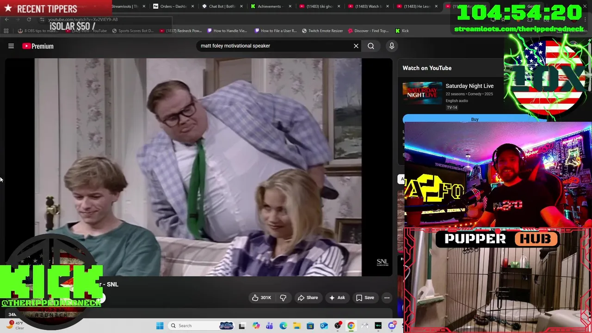Launch Copilot from taskbar
Viewport: 592px width, 333px height.
tap(256, 326)
